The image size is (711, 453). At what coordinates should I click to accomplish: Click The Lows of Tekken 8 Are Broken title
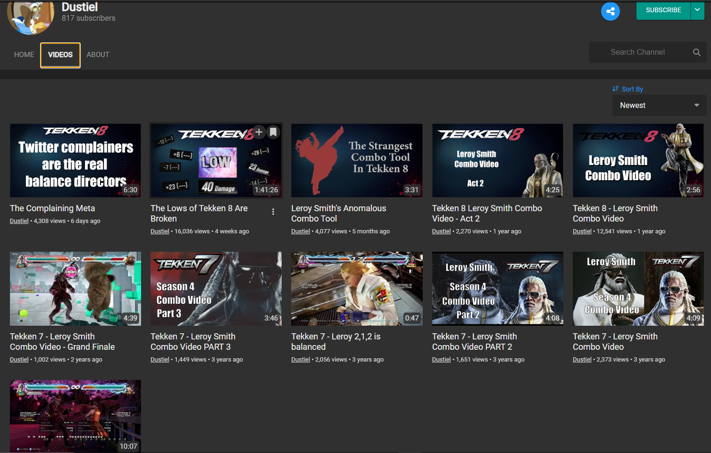click(199, 214)
